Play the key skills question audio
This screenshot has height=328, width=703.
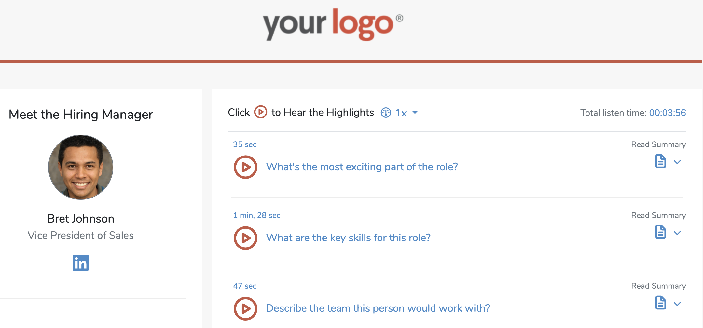tap(245, 238)
